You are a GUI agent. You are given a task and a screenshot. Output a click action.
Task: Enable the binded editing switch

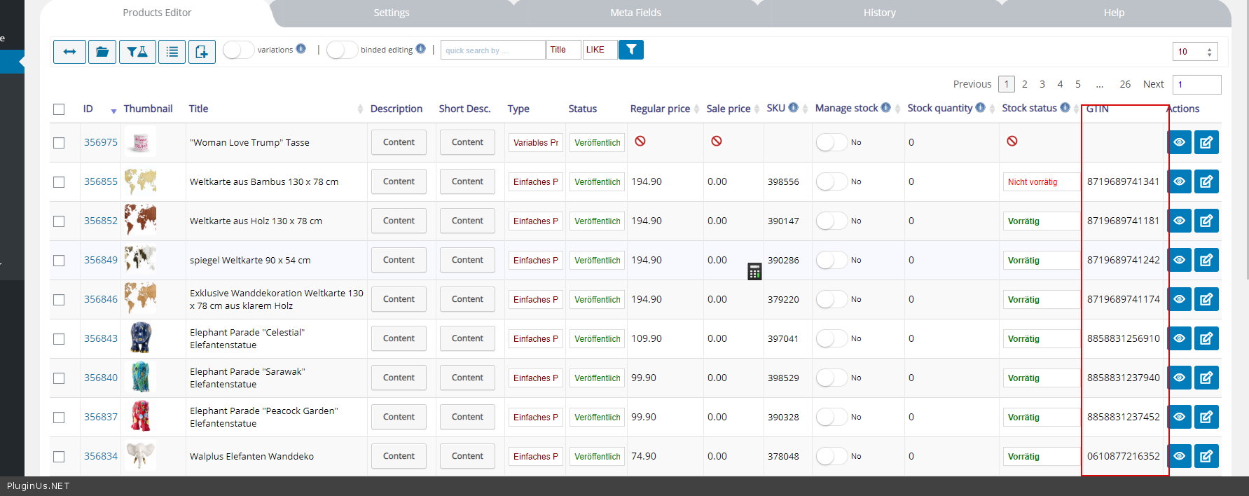(x=342, y=50)
